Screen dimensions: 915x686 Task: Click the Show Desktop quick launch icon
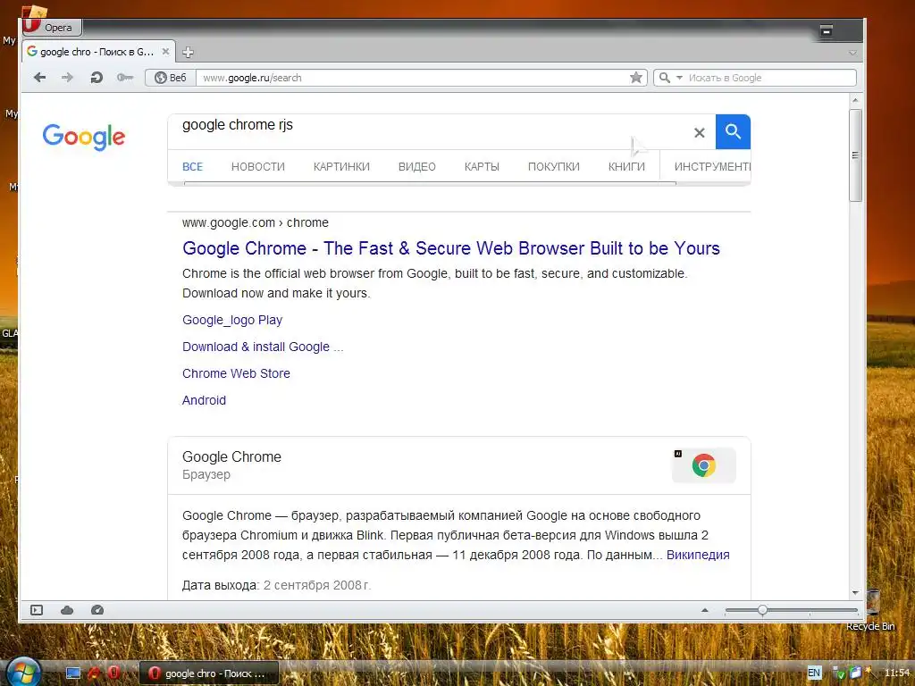[73, 673]
